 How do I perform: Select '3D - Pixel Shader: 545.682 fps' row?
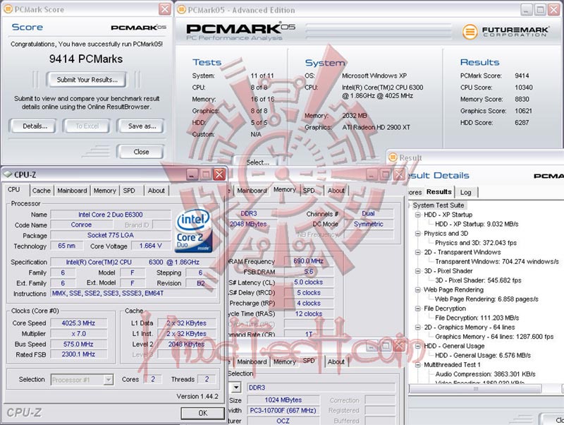(x=478, y=280)
